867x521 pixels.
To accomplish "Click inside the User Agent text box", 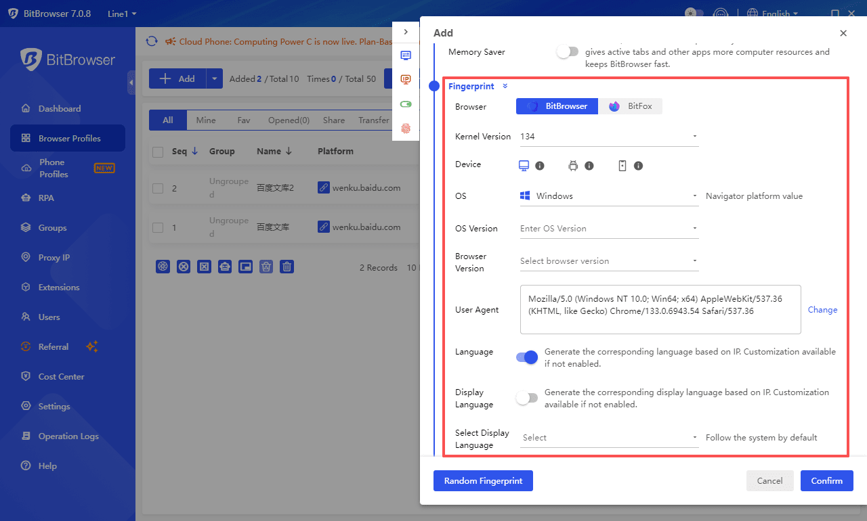I will point(660,310).
